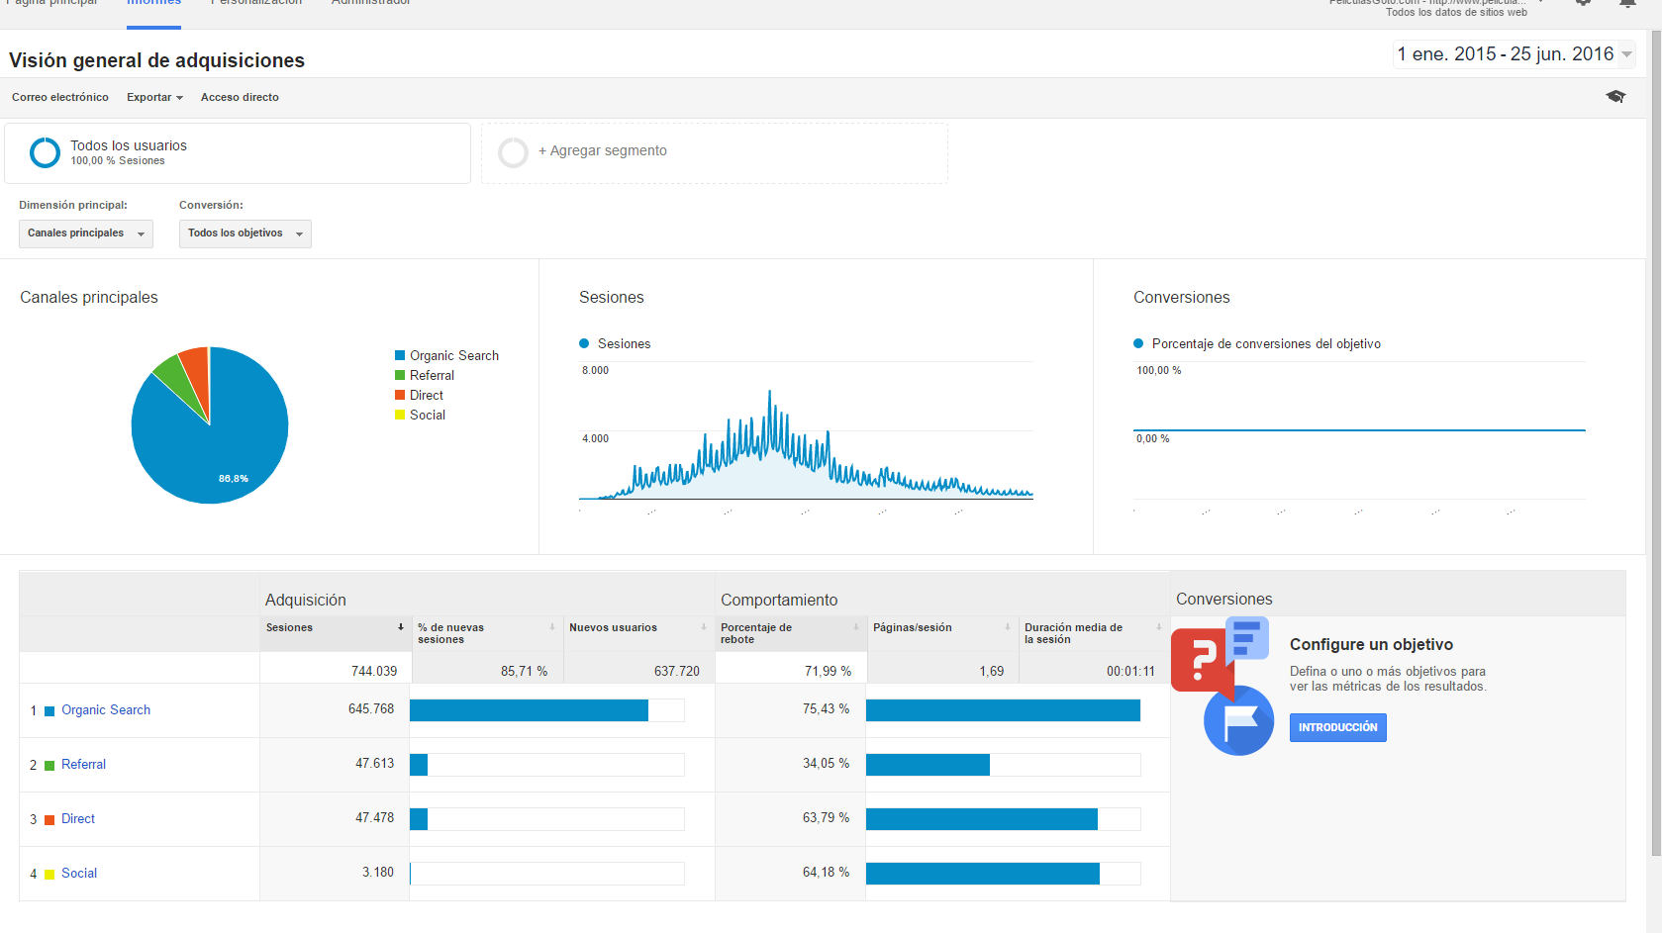Open the Canales principales dimension dropdown
Screen dimensions: 1662x933
pyautogui.click(x=86, y=233)
